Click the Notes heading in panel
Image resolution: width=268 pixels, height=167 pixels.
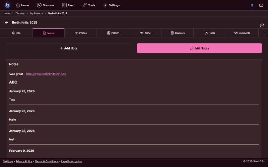click(14, 64)
